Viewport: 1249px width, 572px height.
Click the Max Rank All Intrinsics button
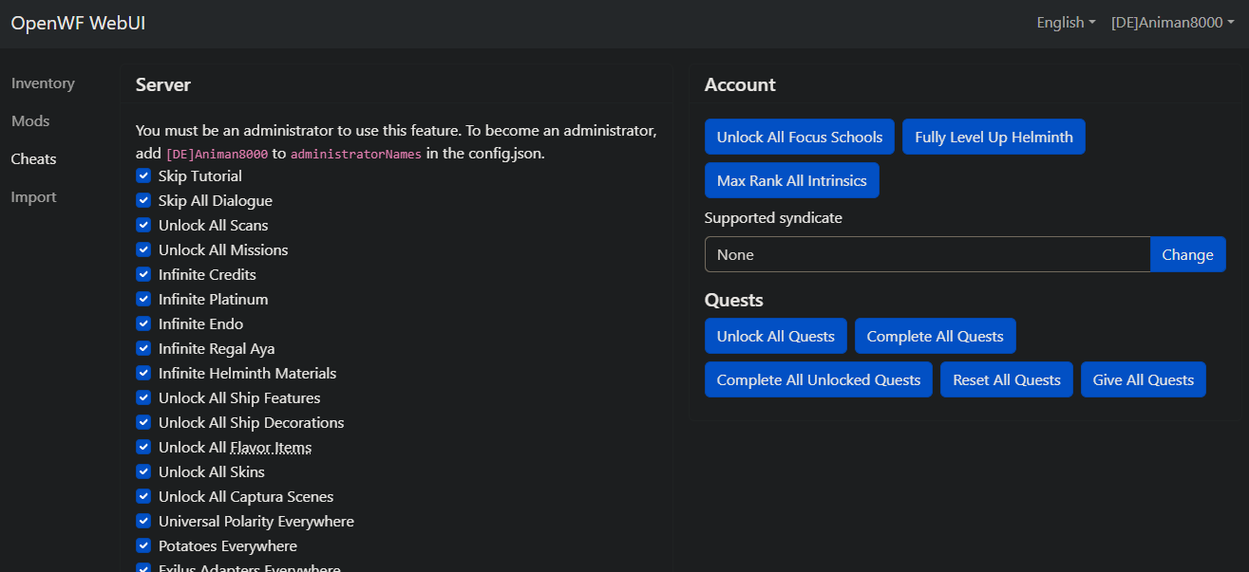point(791,181)
